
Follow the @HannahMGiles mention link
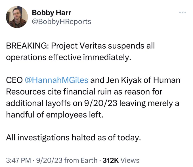point(56,80)
